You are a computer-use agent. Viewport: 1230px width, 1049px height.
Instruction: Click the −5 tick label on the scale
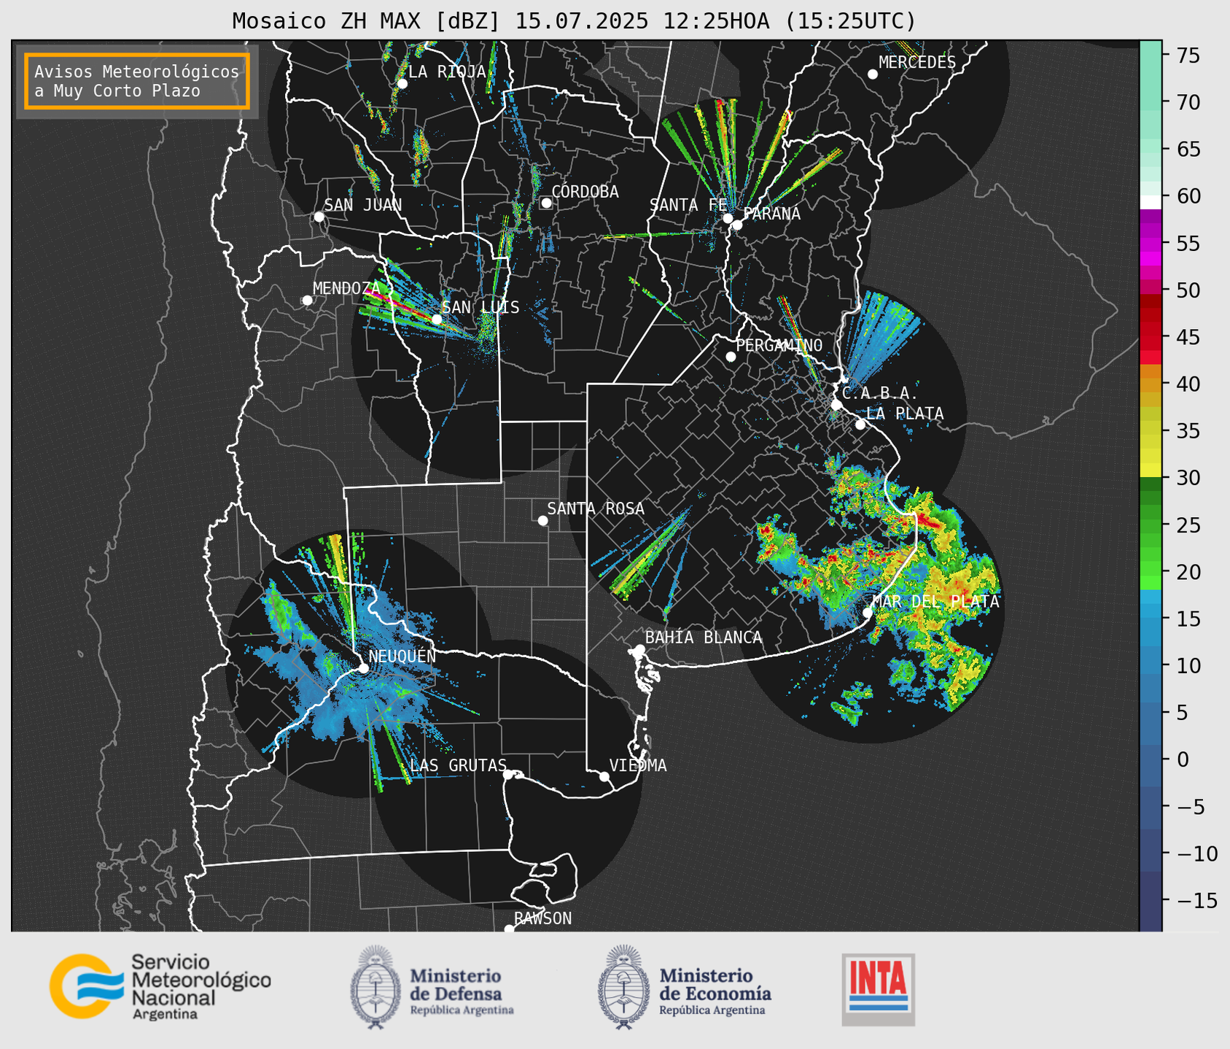(x=1190, y=806)
